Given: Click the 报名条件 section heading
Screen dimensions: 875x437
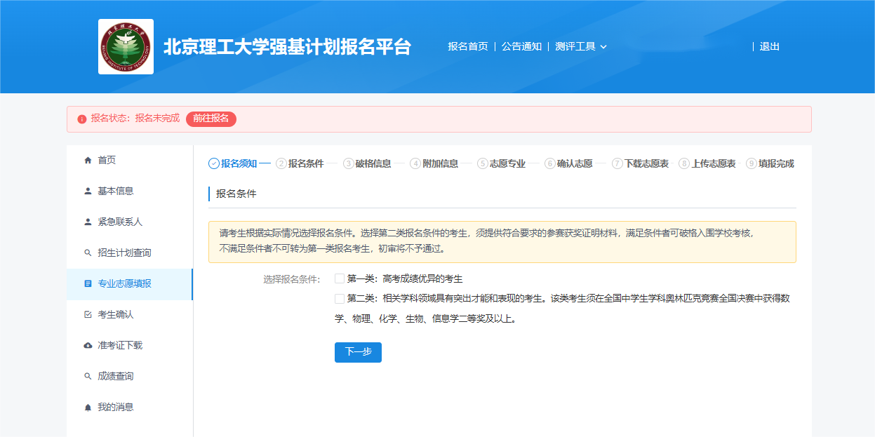Looking at the screenshot, I should click(236, 194).
